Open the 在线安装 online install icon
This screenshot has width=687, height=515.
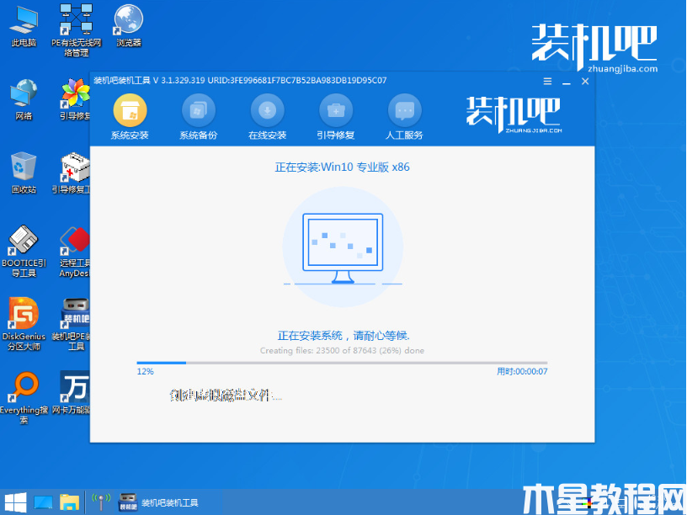coord(267,110)
